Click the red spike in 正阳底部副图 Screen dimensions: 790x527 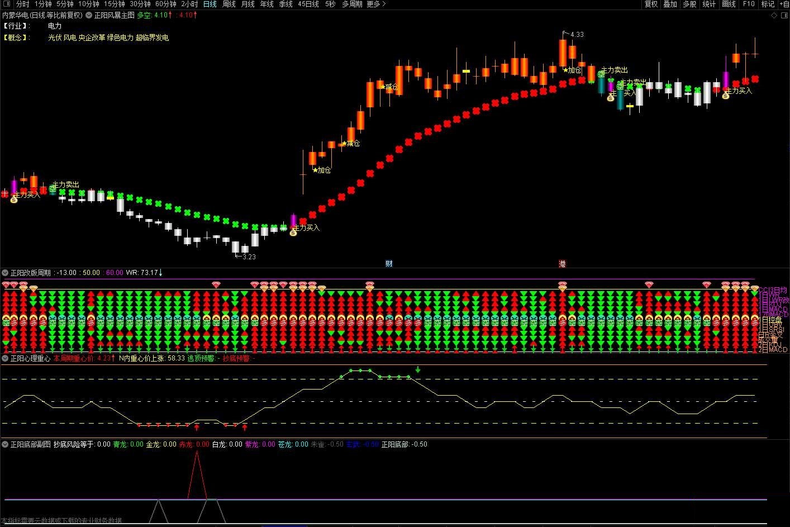pos(197,475)
